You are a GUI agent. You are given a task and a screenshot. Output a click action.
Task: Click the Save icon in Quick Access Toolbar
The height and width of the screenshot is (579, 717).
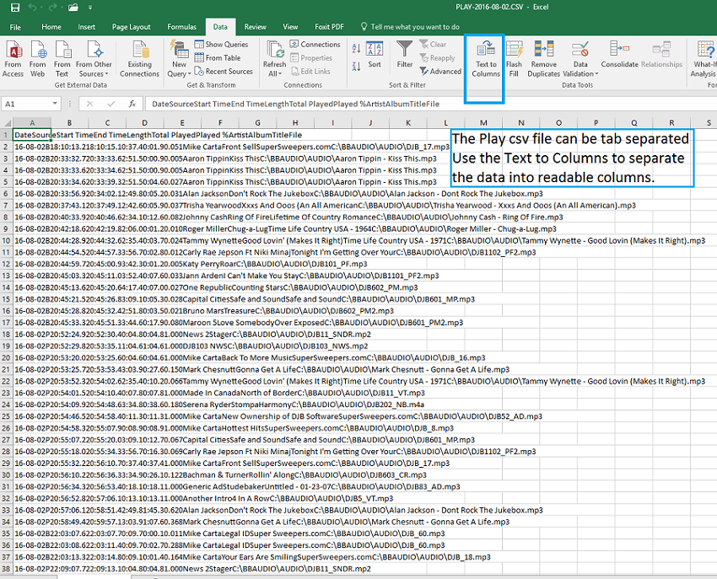[x=15, y=8]
